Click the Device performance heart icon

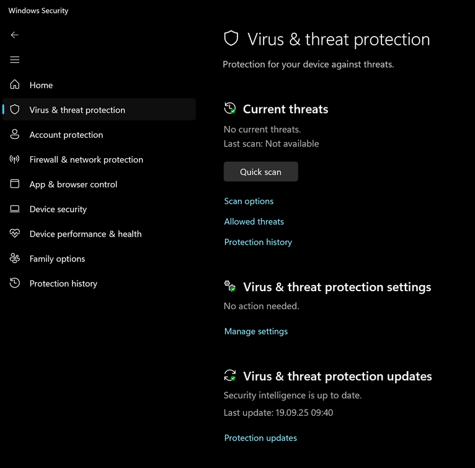15,234
